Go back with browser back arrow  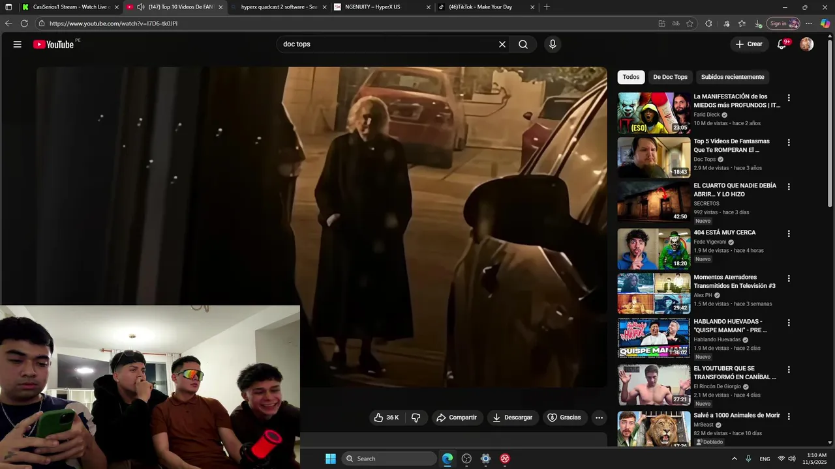(x=8, y=23)
